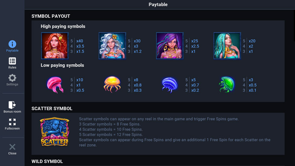
Task: Click the red-haired mermaid symbol
Action: [55, 46]
